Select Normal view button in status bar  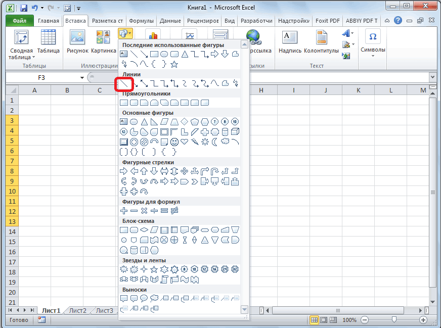314,320
